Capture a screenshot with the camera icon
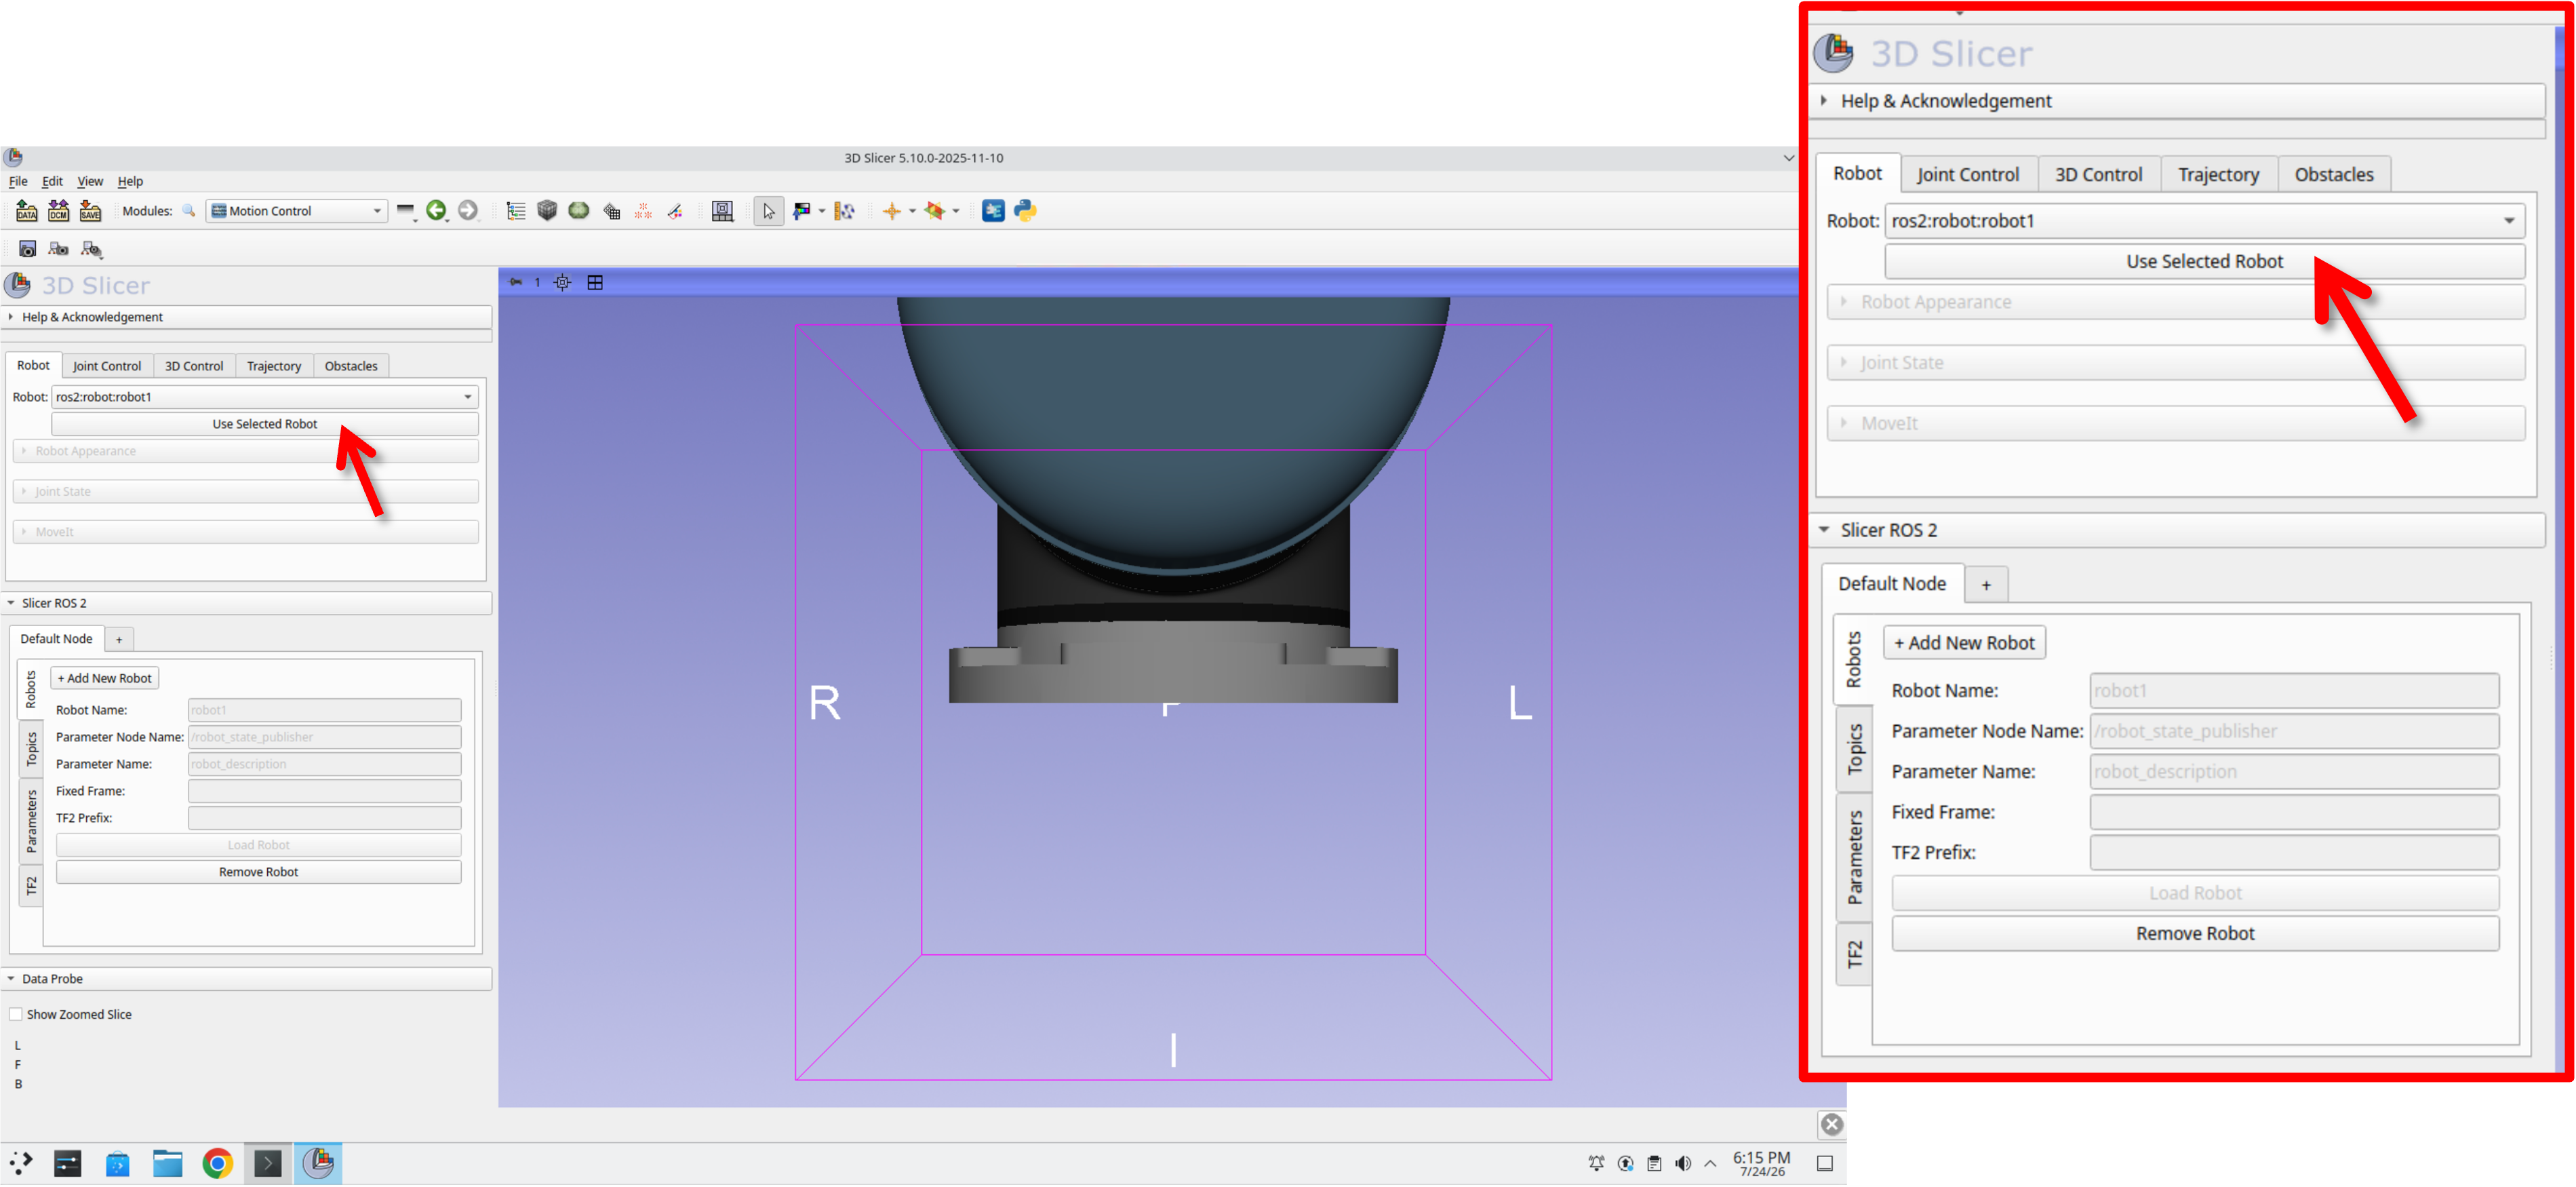This screenshot has width=2576, height=1187. coord(27,249)
